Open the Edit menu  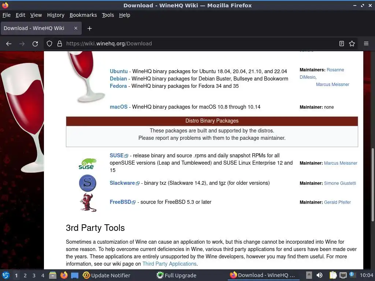click(21, 15)
